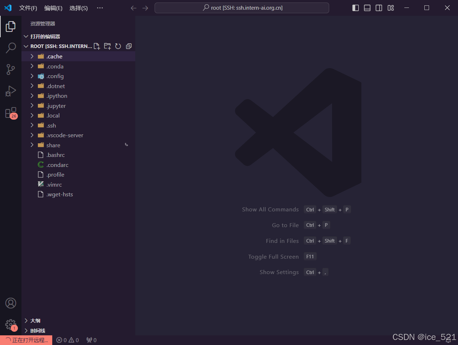Expand the 时间线 timeline section

point(78,331)
